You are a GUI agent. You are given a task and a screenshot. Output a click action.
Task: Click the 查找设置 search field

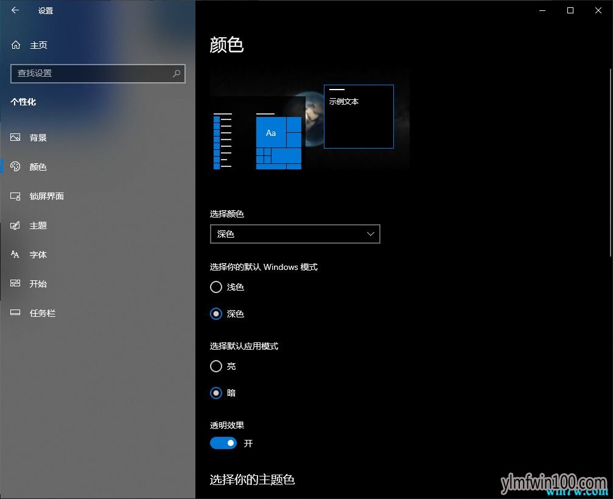[x=98, y=73]
